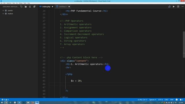This screenshot has height=104, width=185.
Task: Open the feedback smiley in status bar
Action: pyautogui.click(x=177, y=100)
